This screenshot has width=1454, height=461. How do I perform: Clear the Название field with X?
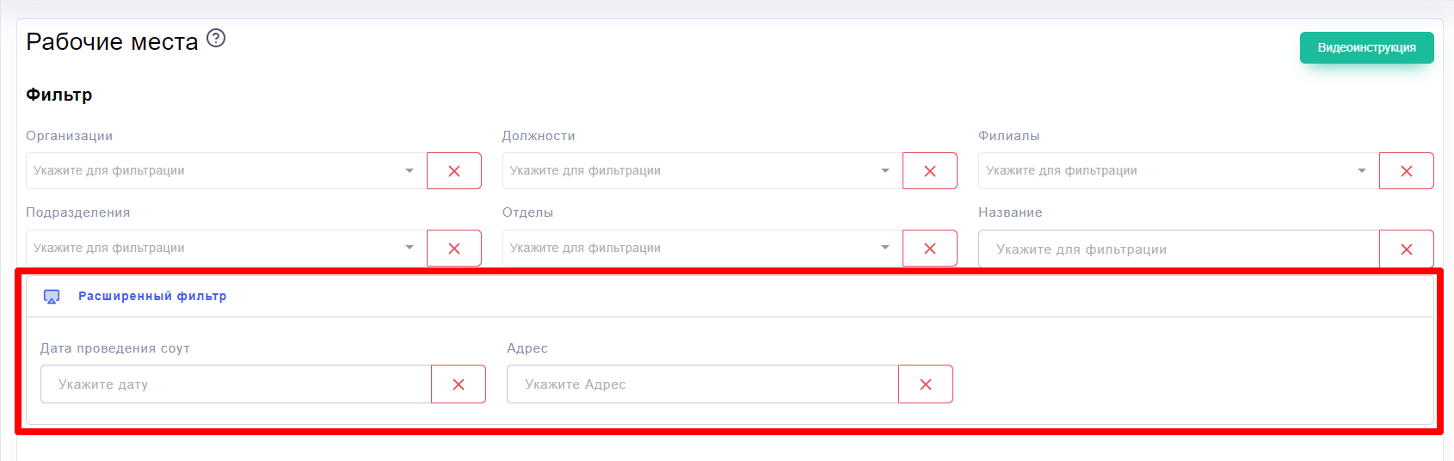coord(1407,249)
